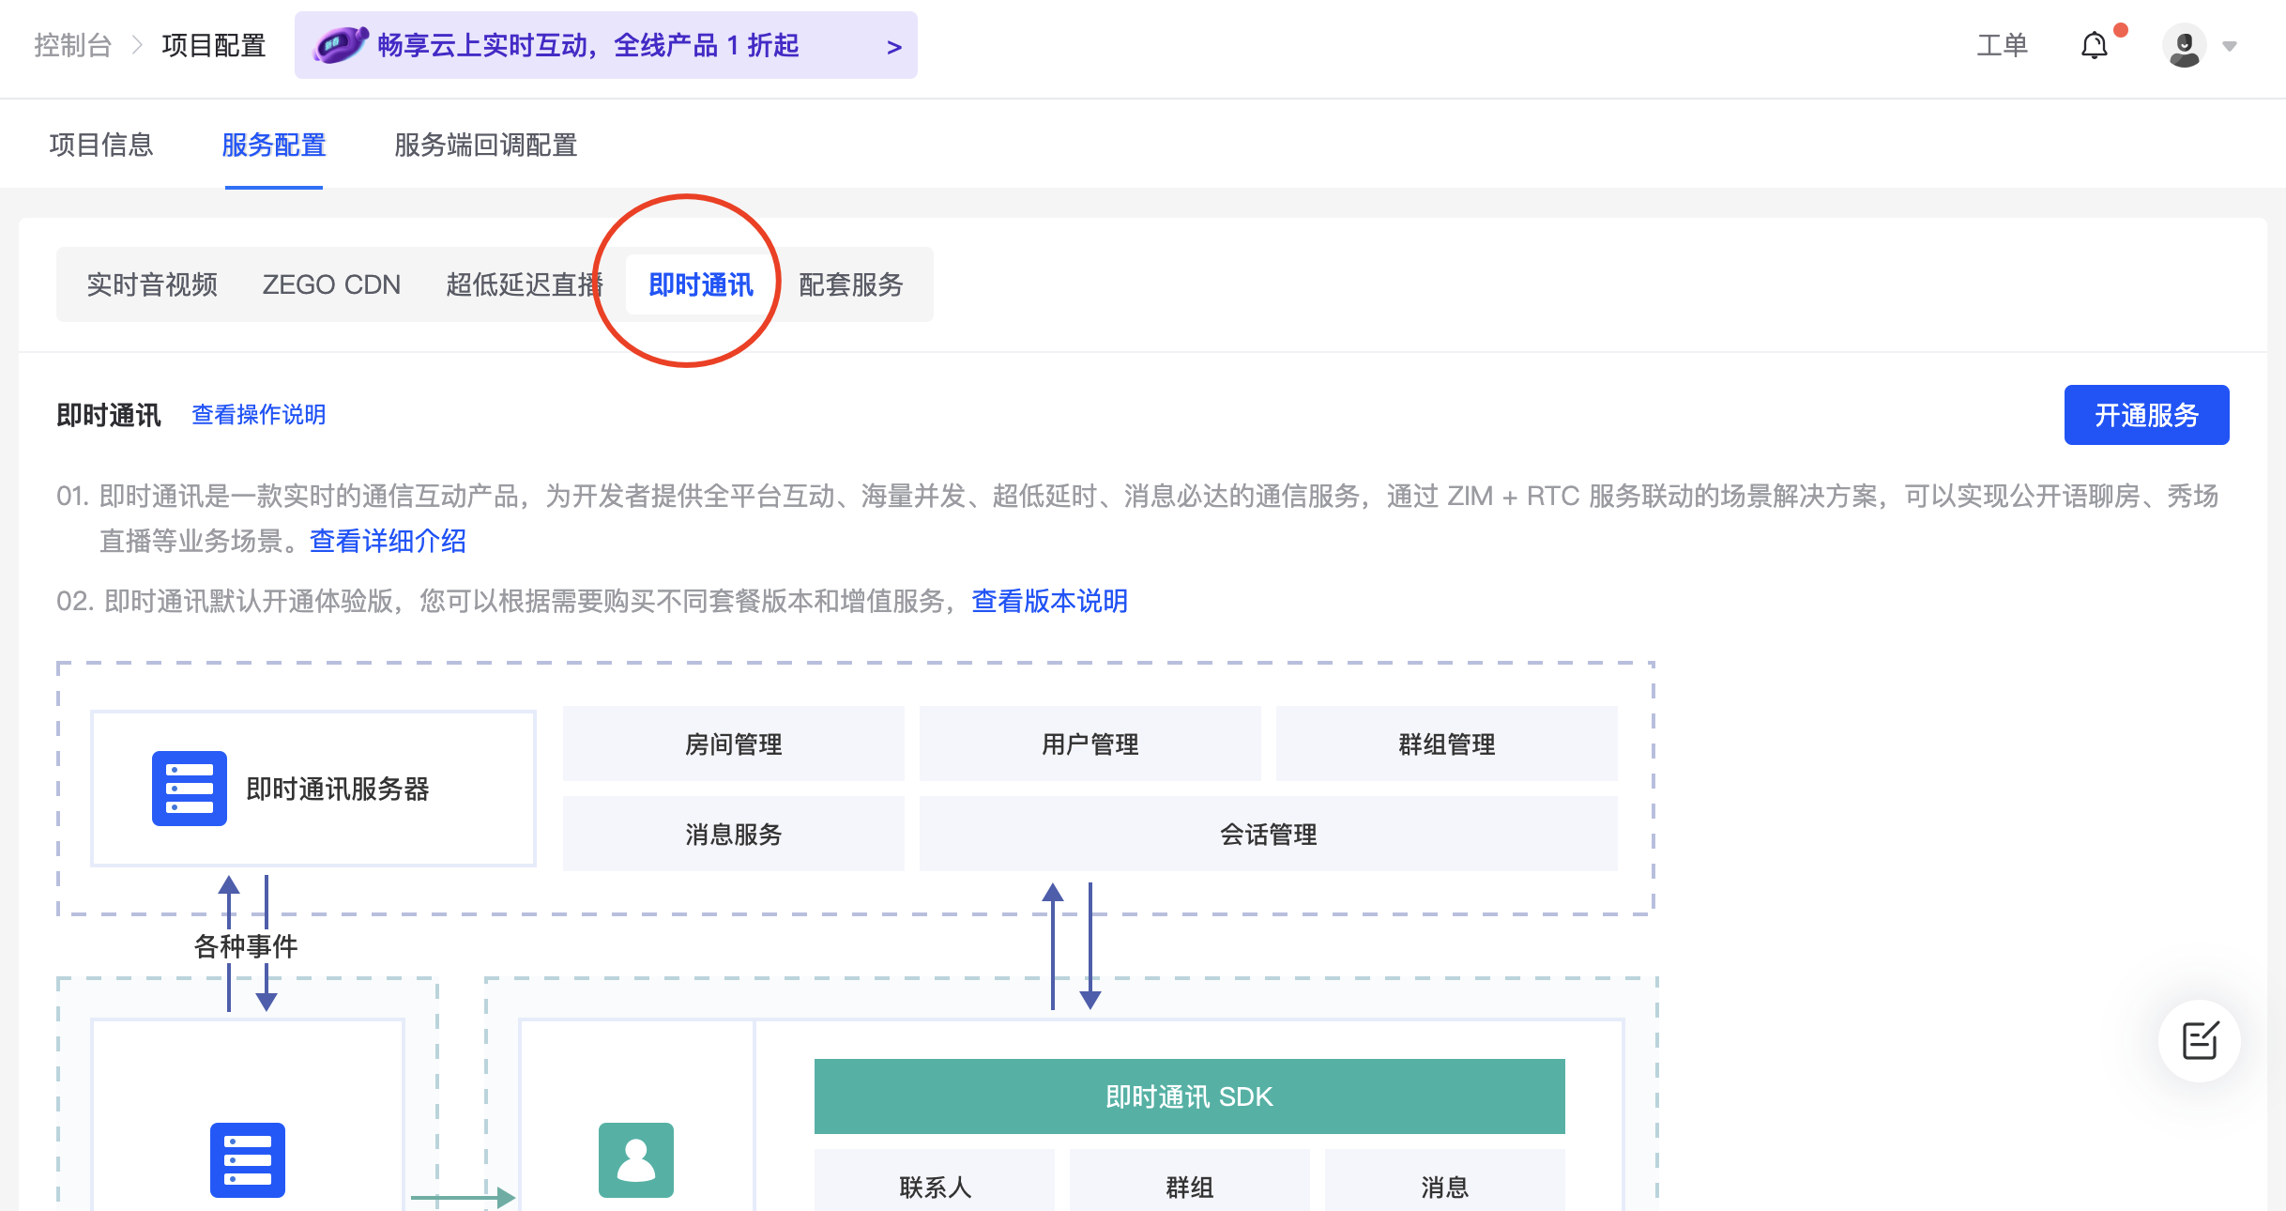
Task: Expand the account dropdown arrow
Action: coord(2230,46)
